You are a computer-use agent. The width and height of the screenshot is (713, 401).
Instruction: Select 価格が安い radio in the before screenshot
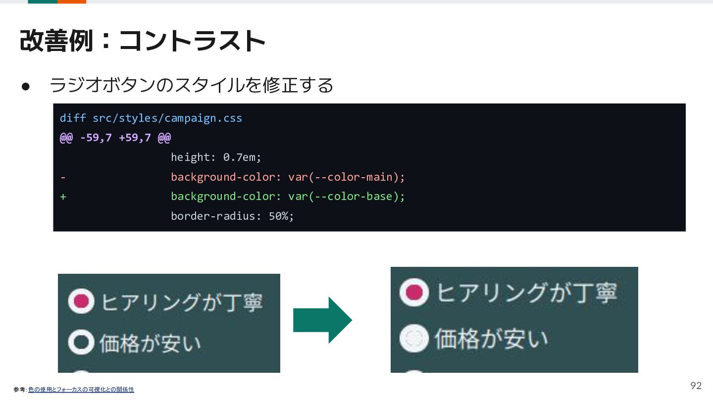[x=81, y=341]
